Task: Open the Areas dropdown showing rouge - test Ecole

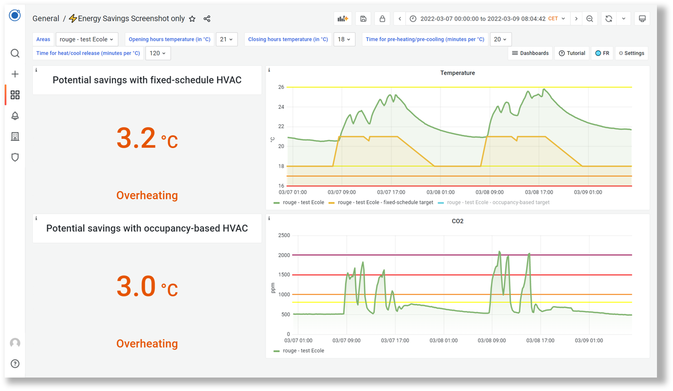Action: pyautogui.click(x=86, y=39)
